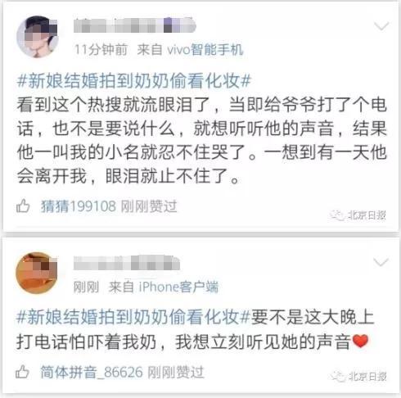Click the 北京日报 watermark logo in the first post
This screenshot has width=401, height=398.
pos(358,215)
